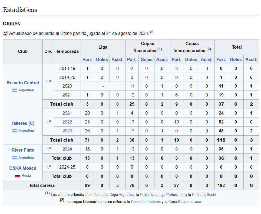Screen dimensions: 261x214
Task: Open the Copa Argentina link in footnote
Action: click(x=122, y=195)
